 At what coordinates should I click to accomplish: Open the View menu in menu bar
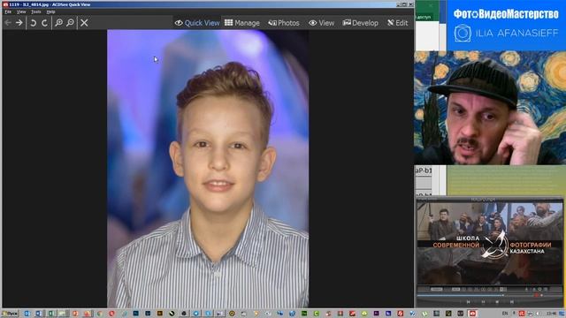point(21,11)
